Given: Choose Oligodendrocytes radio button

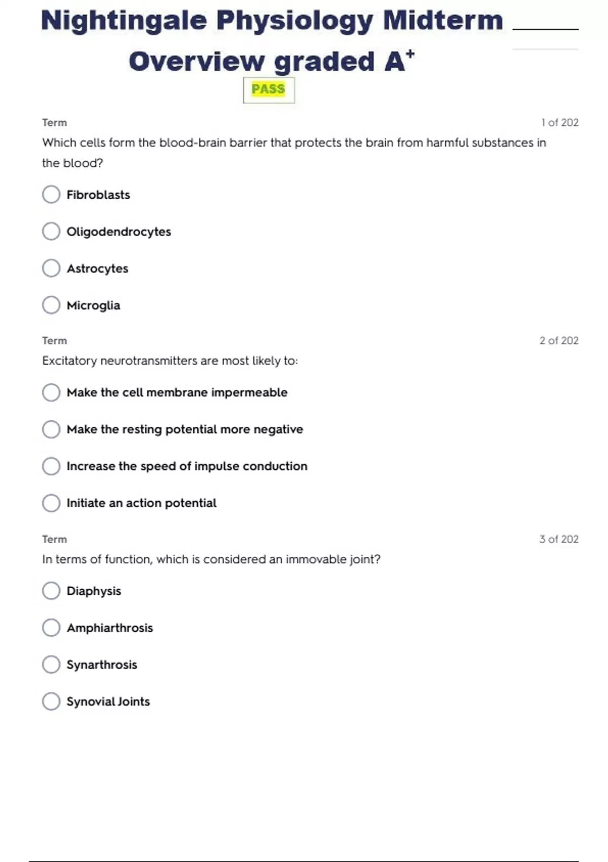Looking at the screenshot, I should click(x=51, y=231).
